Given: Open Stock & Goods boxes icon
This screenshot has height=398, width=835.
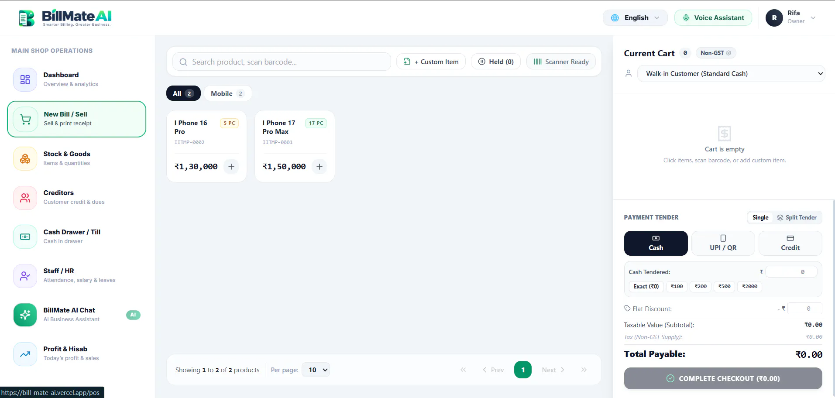Looking at the screenshot, I should point(25,158).
